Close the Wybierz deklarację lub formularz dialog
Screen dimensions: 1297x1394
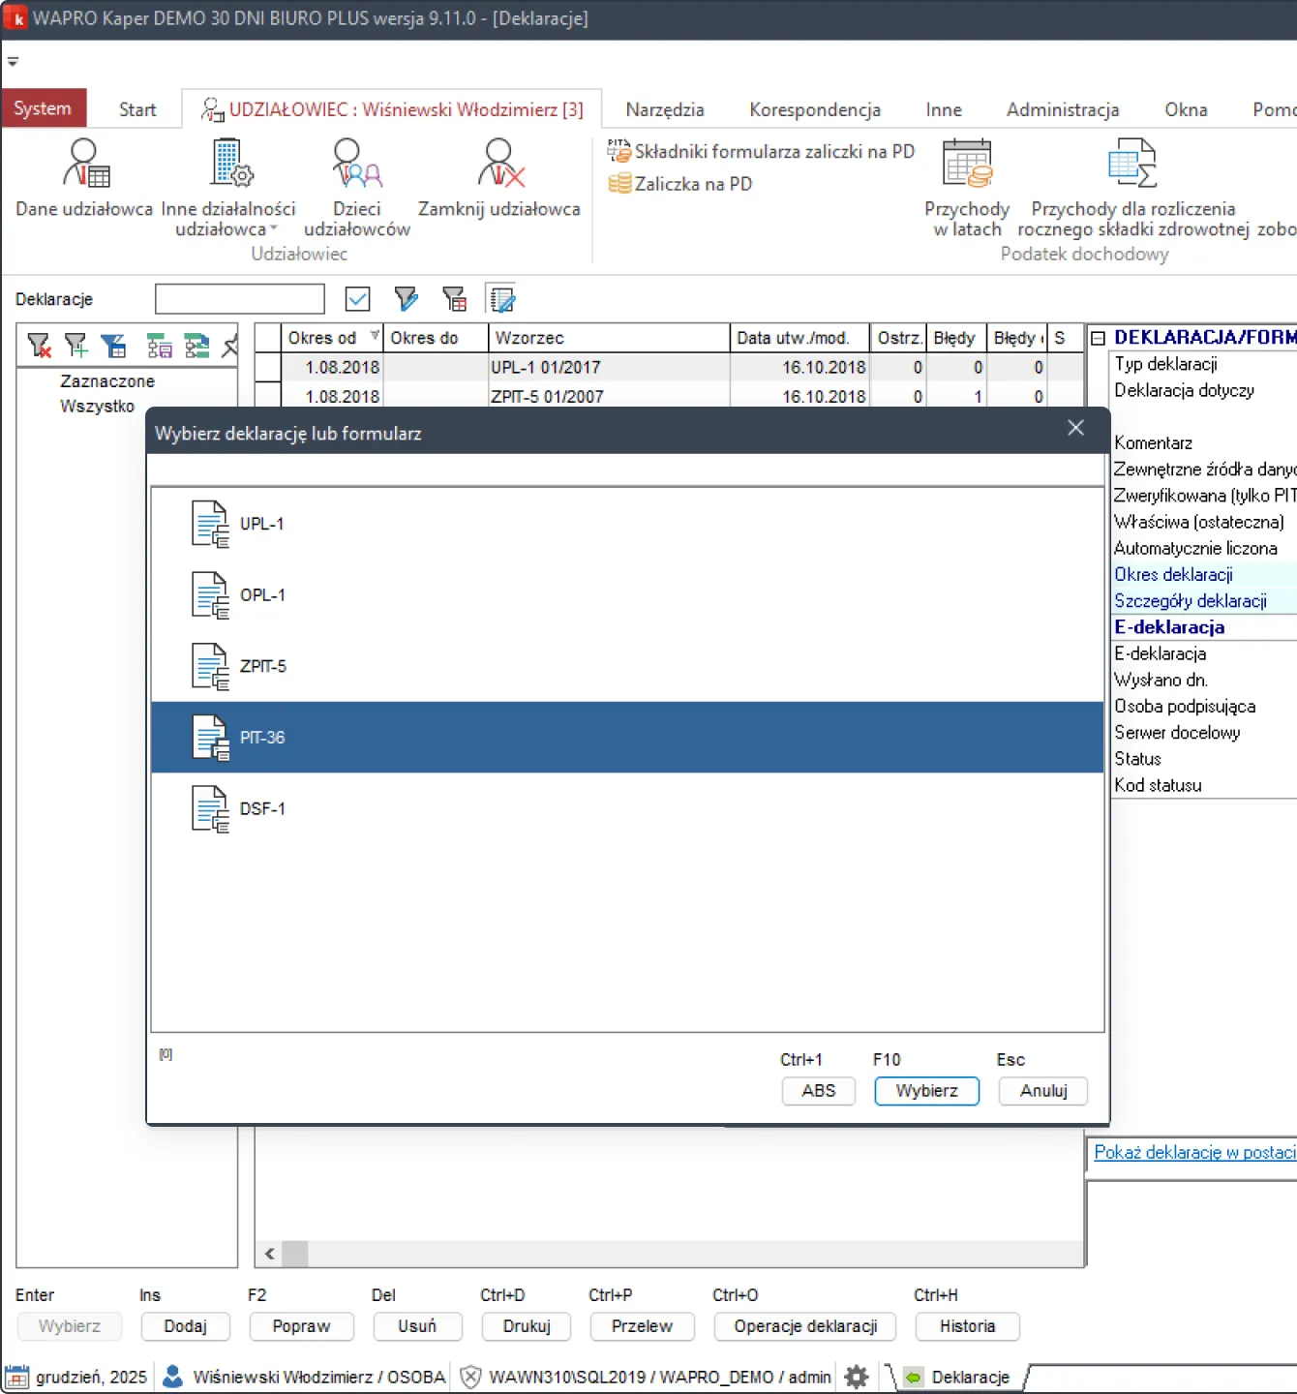tap(1075, 428)
